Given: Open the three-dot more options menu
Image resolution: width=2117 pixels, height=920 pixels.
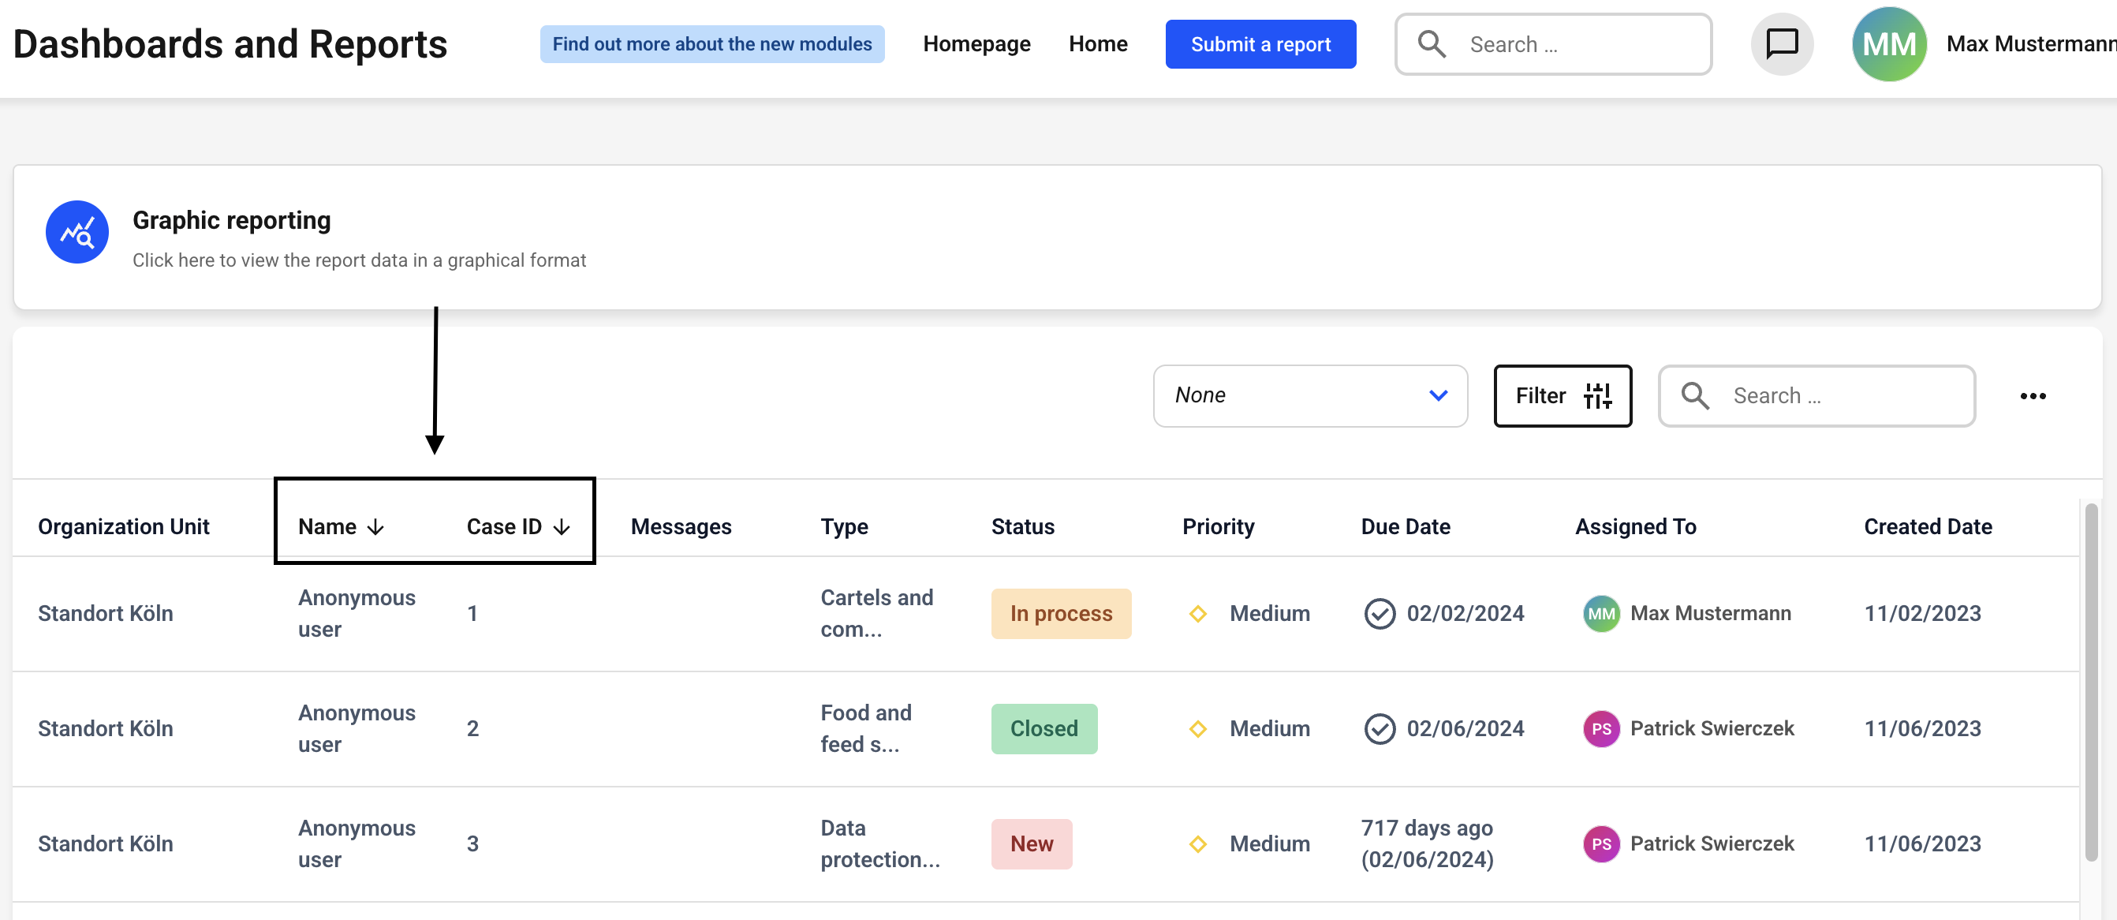Looking at the screenshot, I should coord(2033,396).
